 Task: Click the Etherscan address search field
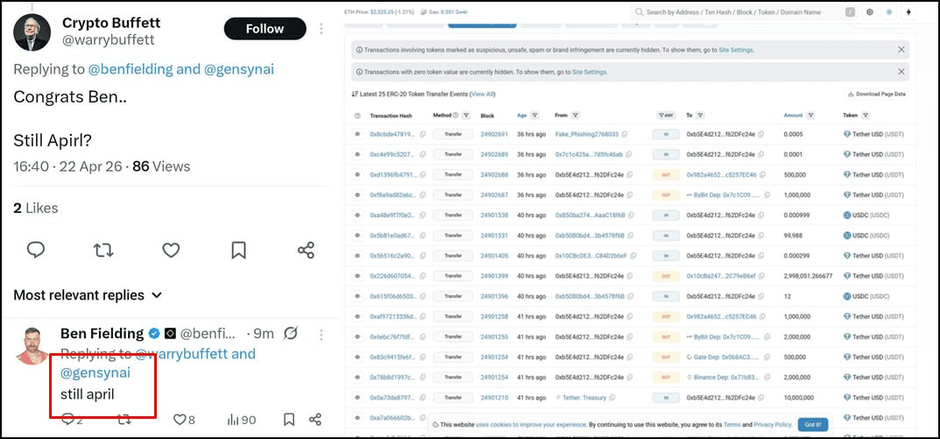pyautogui.click(x=740, y=12)
